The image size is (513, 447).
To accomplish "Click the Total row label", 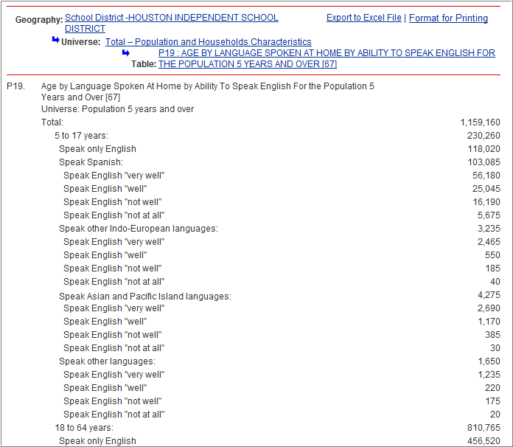I will (52, 122).
